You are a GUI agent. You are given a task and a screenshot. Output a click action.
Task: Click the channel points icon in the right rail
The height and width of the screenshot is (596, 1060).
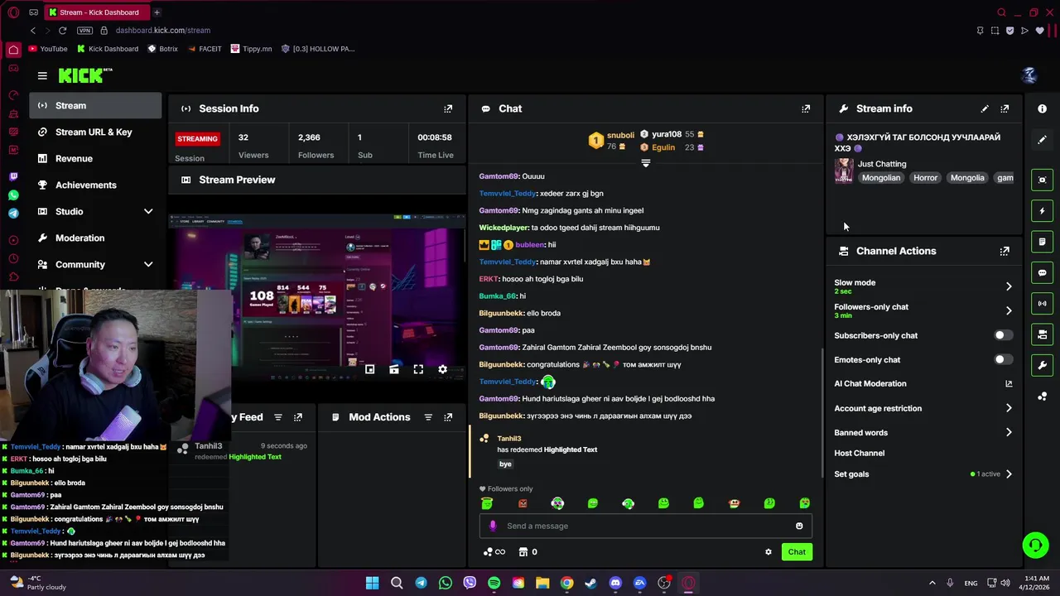1042,397
